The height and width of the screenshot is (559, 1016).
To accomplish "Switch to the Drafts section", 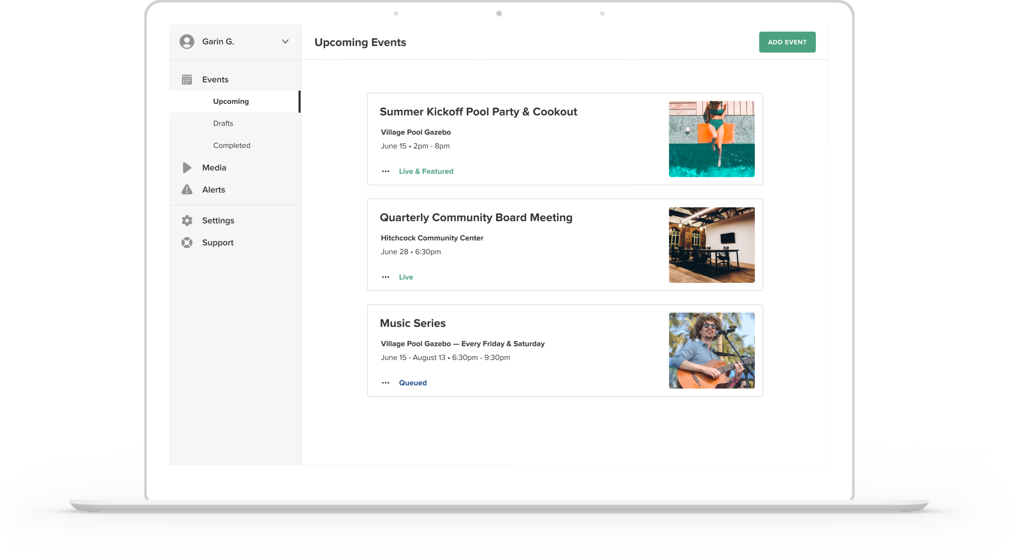I will coord(223,123).
